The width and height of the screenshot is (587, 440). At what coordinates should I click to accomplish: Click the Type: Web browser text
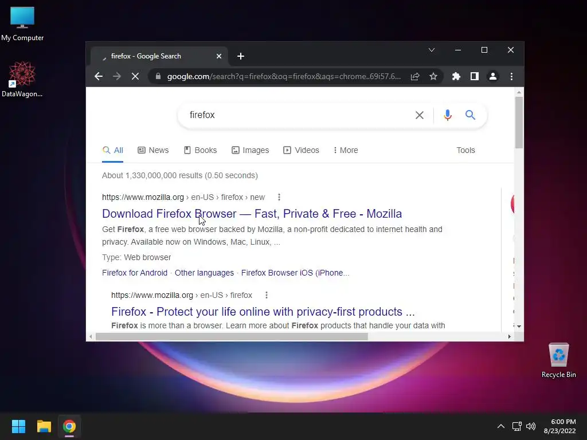(136, 257)
